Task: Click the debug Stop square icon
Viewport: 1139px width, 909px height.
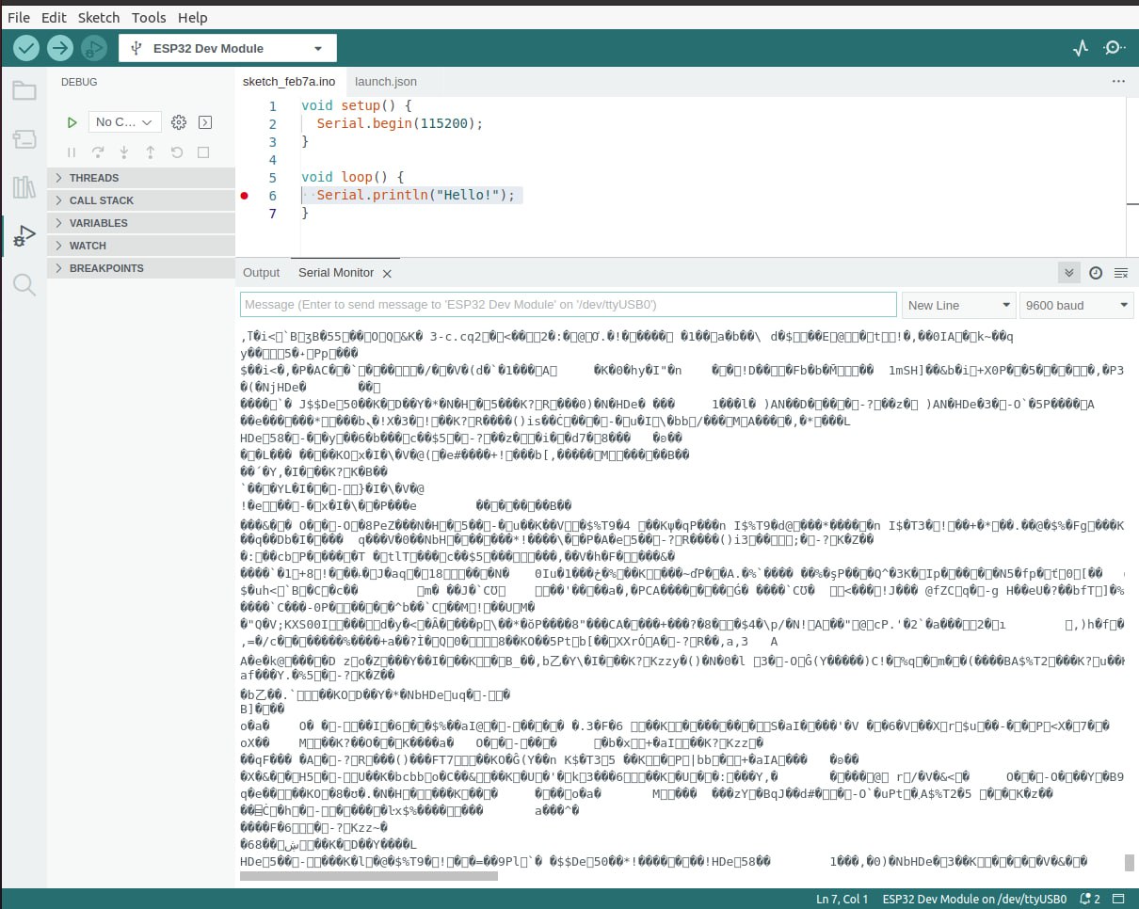Action: (203, 151)
